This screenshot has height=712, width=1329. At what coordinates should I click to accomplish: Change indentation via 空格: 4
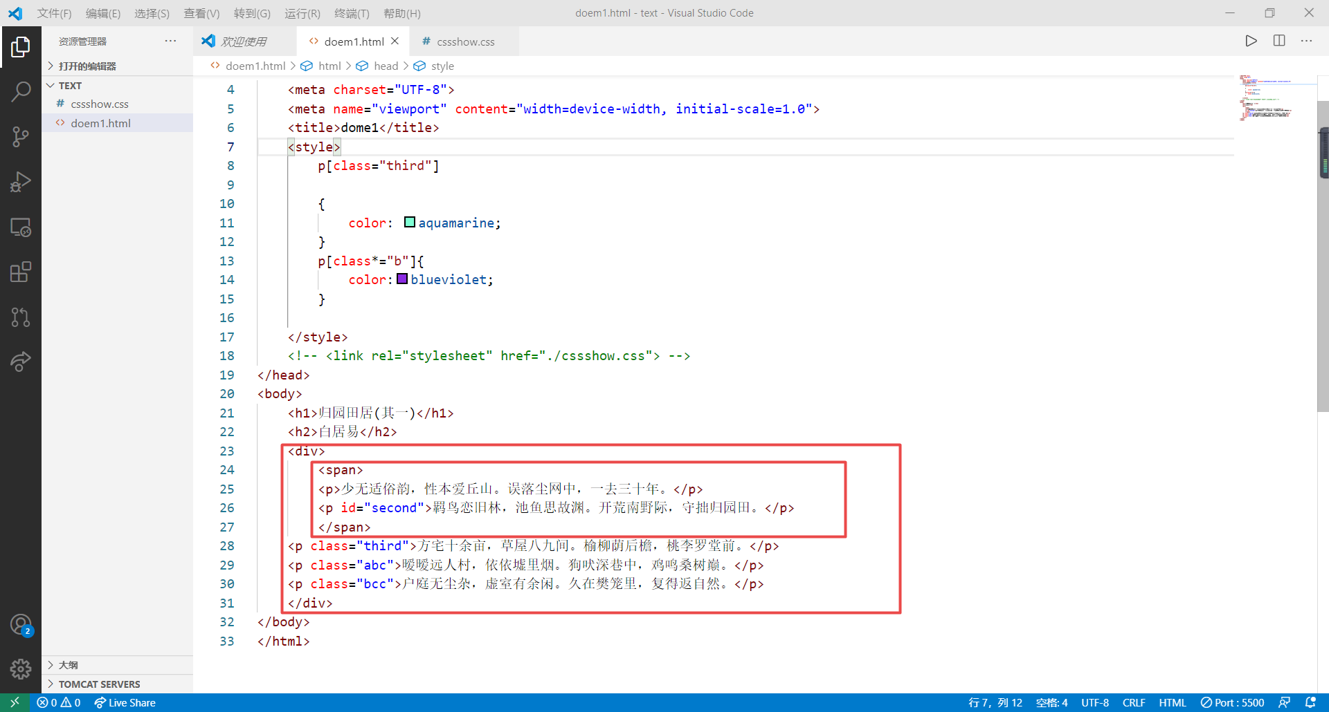click(1051, 702)
